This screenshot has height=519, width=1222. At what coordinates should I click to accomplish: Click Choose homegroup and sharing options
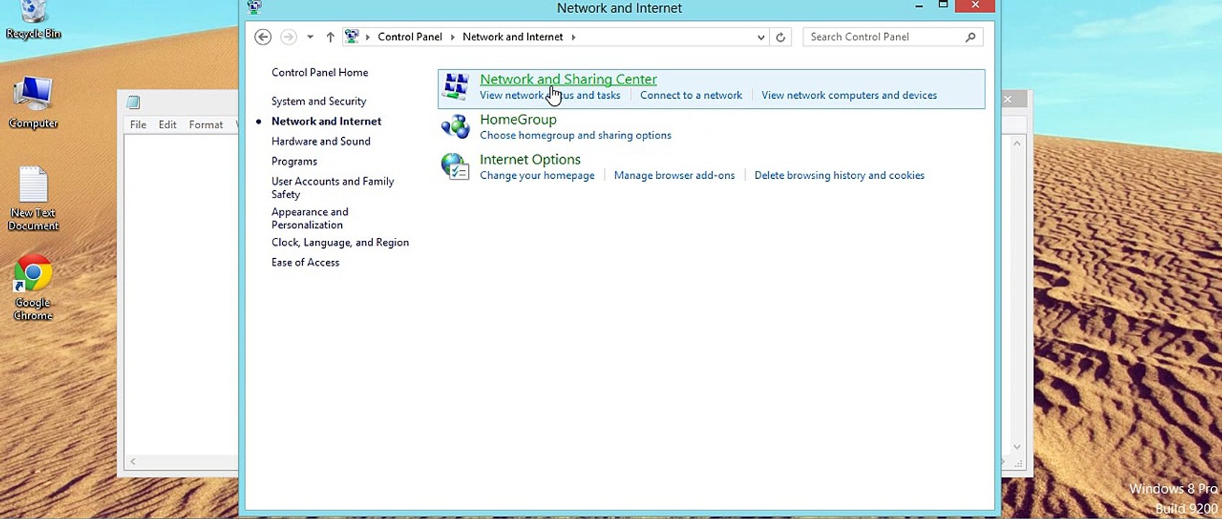click(x=576, y=136)
